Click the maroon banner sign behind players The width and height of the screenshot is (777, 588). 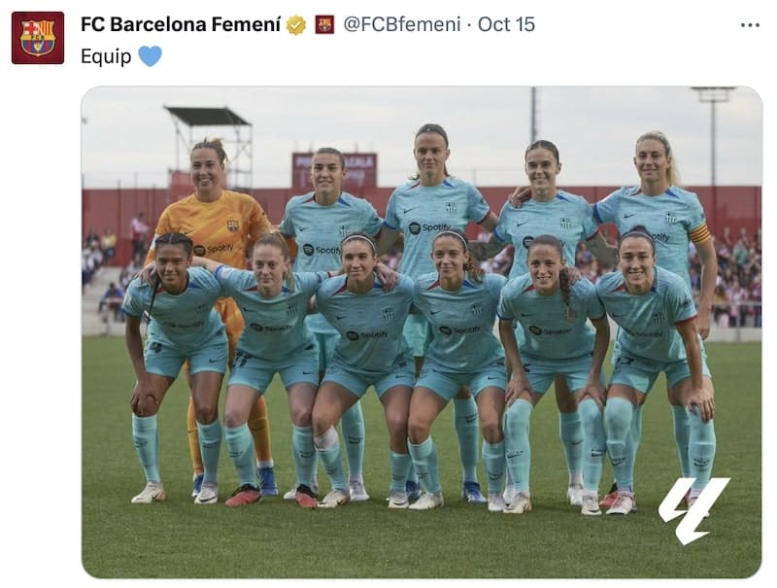[334, 169]
